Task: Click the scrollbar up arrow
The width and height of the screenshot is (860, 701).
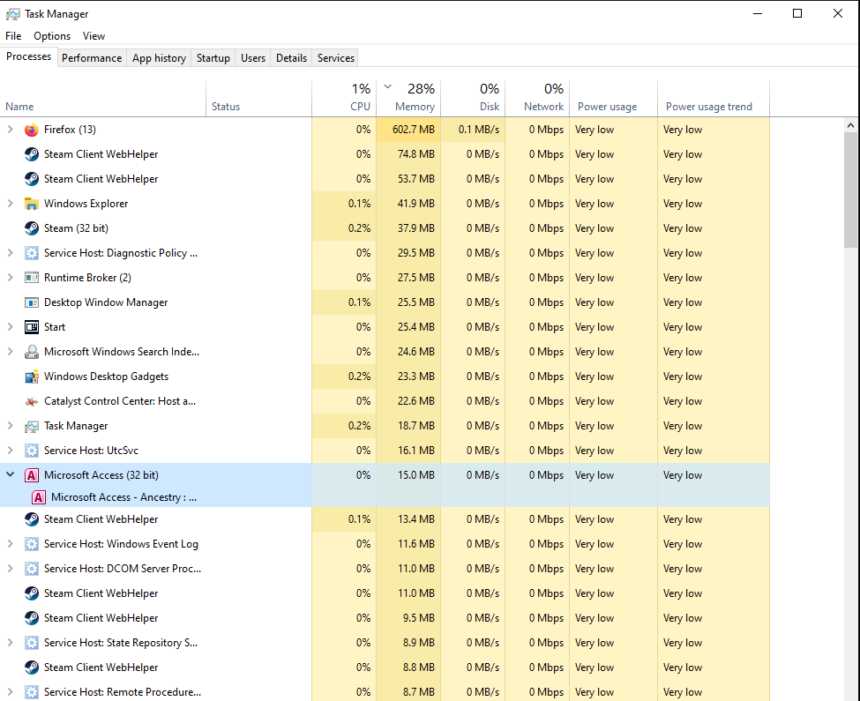Action: click(x=850, y=125)
